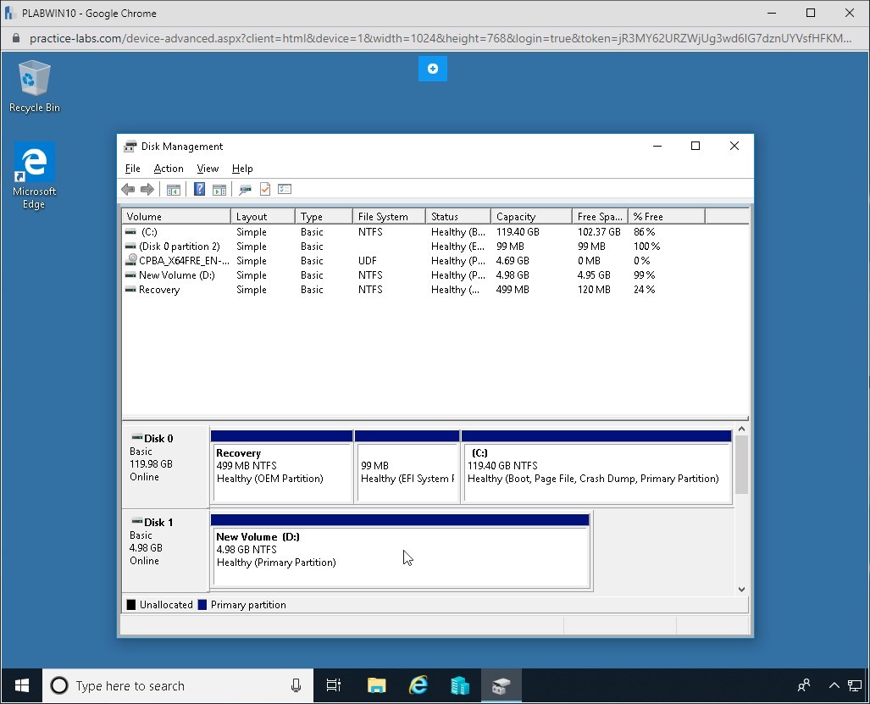Select the Recovery volume row in the list
The height and width of the screenshot is (704, 870).
pos(435,290)
